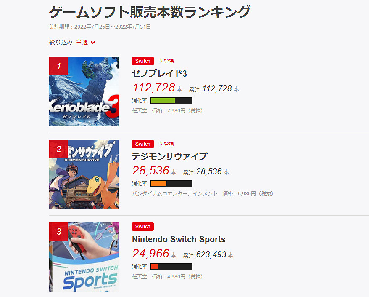Image resolution: width=369 pixels, height=297 pixels.
Task: Click the 消化率 progress bar for ゼノブレイド3
Action: 171,100
